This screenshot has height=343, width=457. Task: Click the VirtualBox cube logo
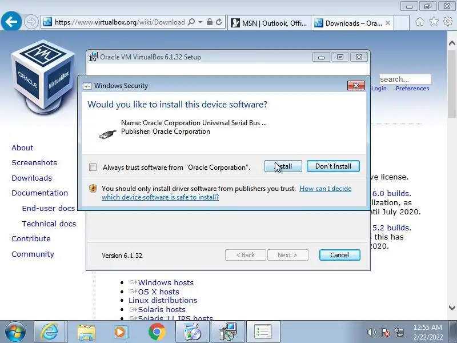43,77
